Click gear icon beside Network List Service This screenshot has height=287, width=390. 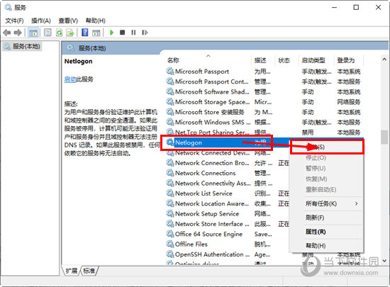point(170,193)
